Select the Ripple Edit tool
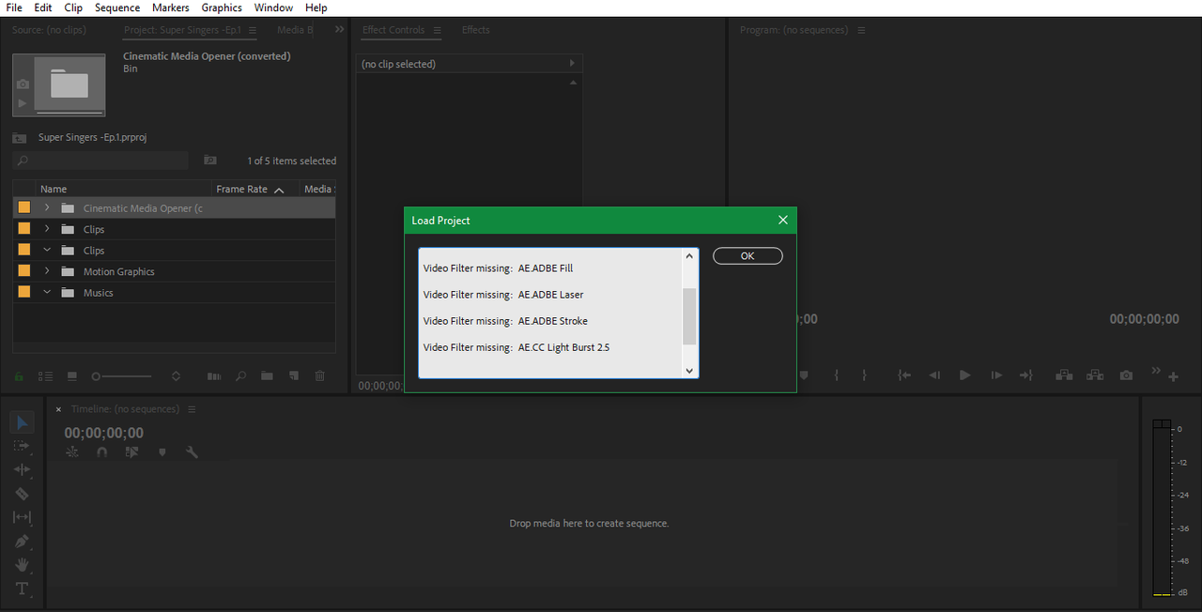The image size is (1202, 612). click(22, 469)
